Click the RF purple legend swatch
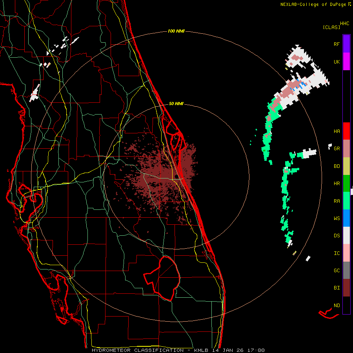 pyautogui.click(x=346, y=44)
